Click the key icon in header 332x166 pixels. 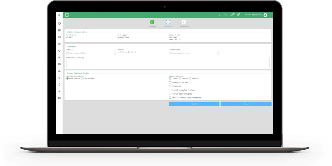click(226, 15)
